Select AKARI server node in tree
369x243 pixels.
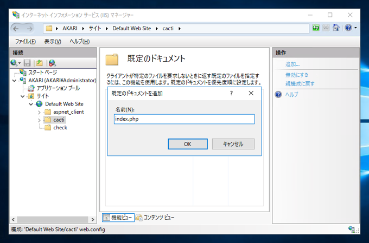coord(62,80)
